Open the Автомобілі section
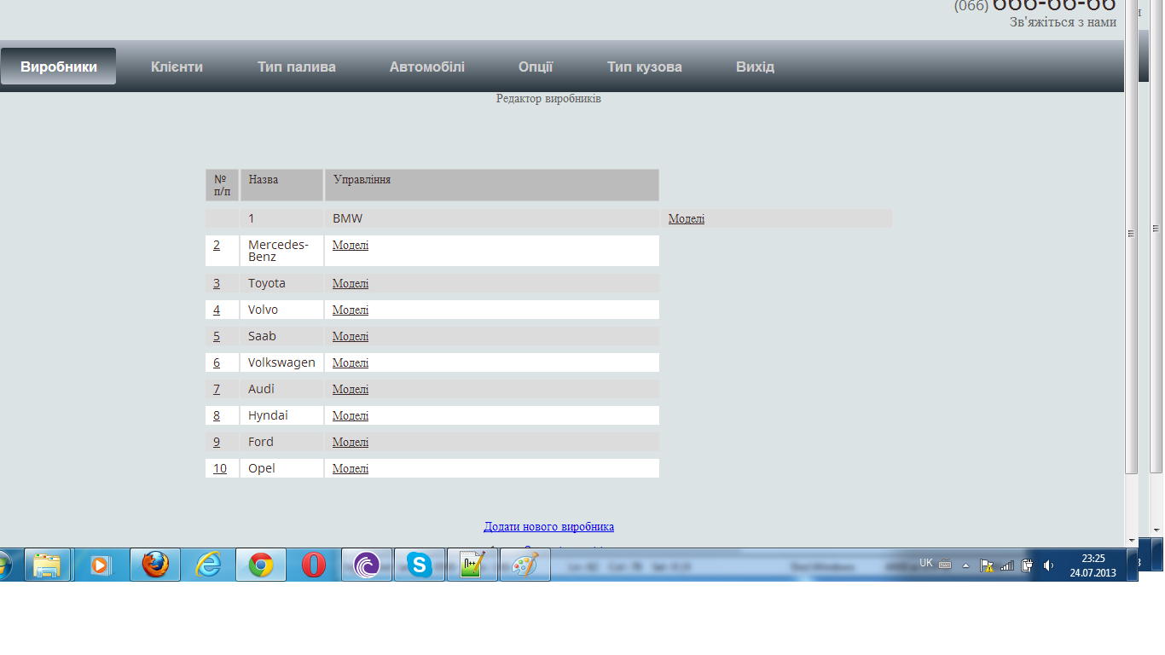This screenshot has height=655, width=1165. pyautogui.click(x=427, y=67)
